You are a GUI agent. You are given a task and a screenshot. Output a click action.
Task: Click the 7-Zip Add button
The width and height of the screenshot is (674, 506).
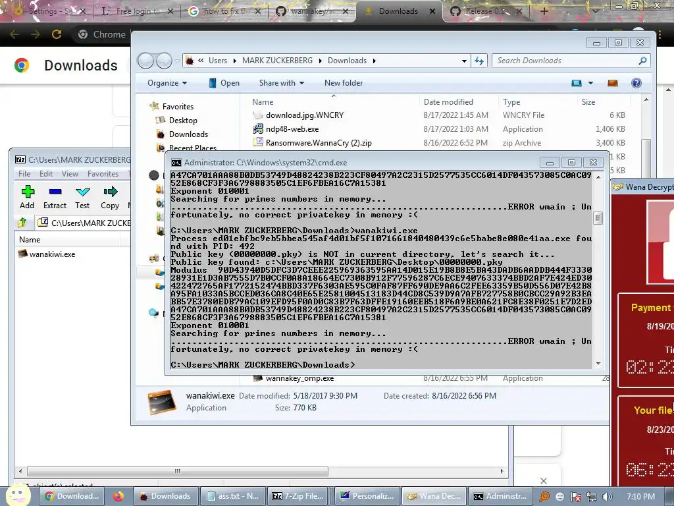click(x=27, y=197)
